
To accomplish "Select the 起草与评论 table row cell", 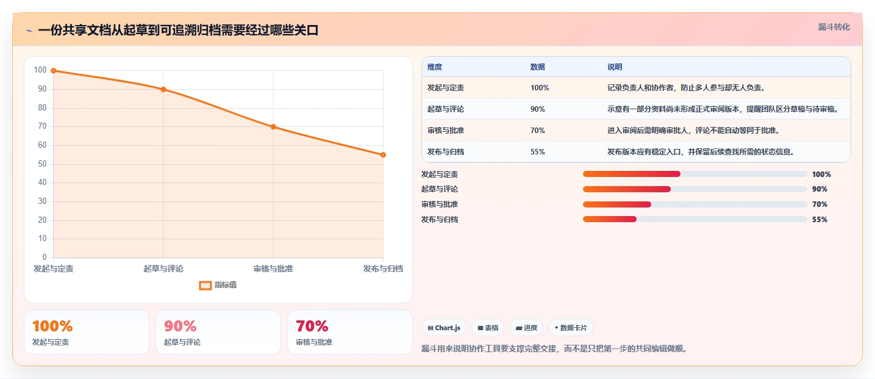I will 446,109.
